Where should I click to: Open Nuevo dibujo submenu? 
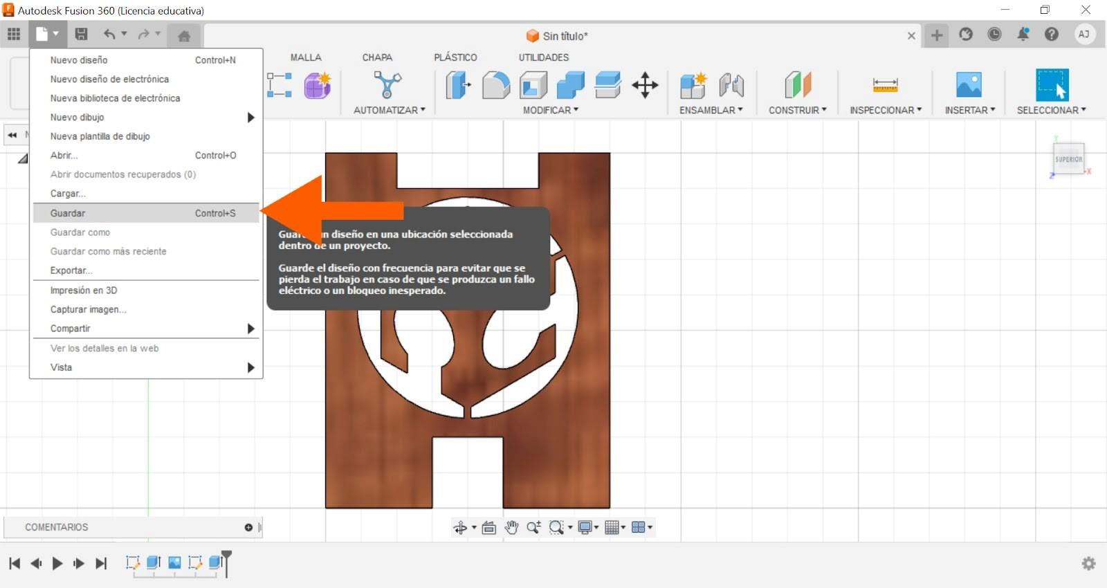point(146,118)
